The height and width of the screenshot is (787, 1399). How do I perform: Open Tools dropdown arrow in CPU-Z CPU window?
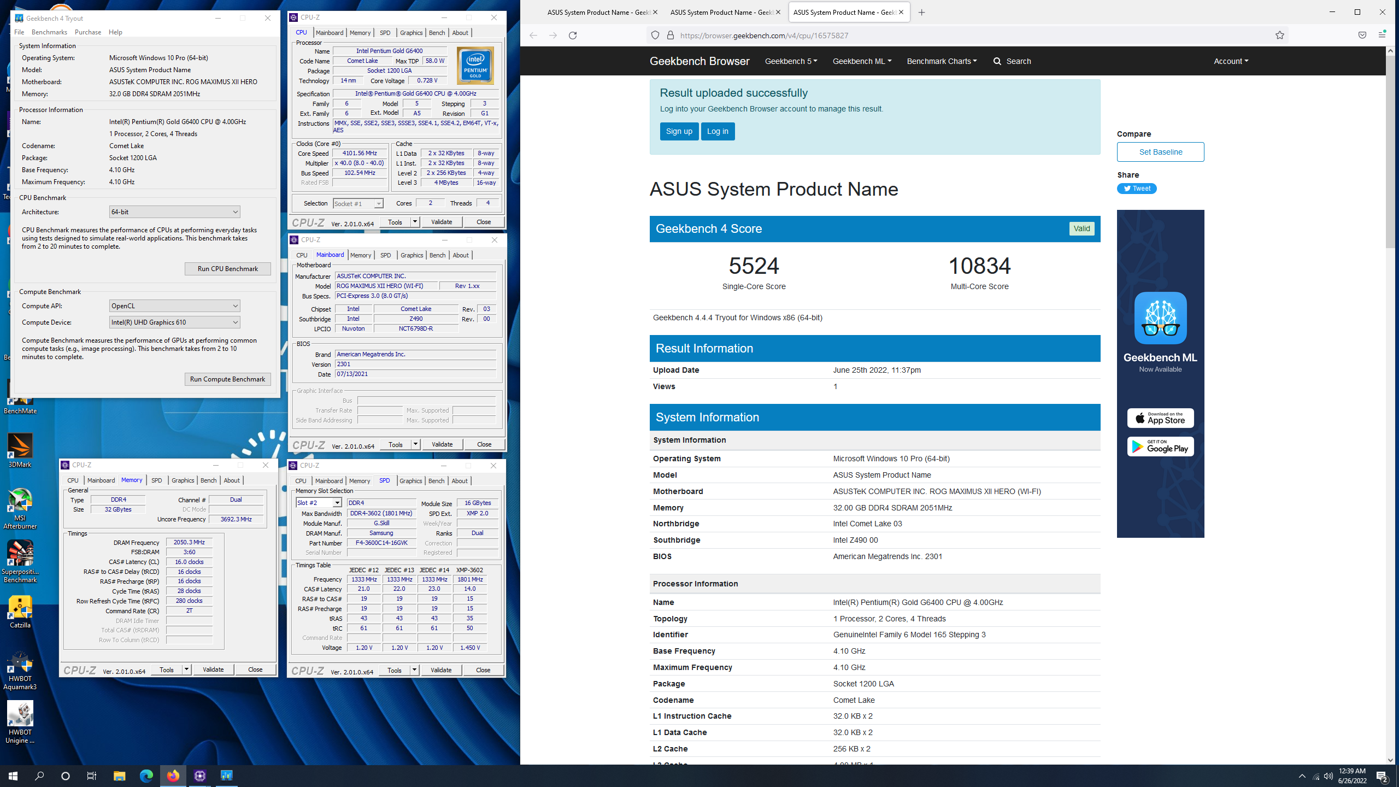coord(415,222)
